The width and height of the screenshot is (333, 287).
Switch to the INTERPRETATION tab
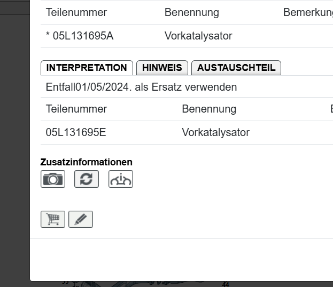point(87,68)
